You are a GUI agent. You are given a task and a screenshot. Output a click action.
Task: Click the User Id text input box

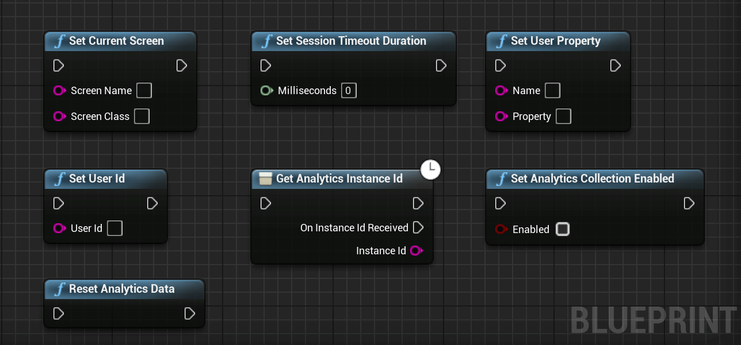[115, 228]
